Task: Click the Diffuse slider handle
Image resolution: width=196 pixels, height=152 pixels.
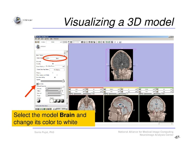Action: point(59,91)
